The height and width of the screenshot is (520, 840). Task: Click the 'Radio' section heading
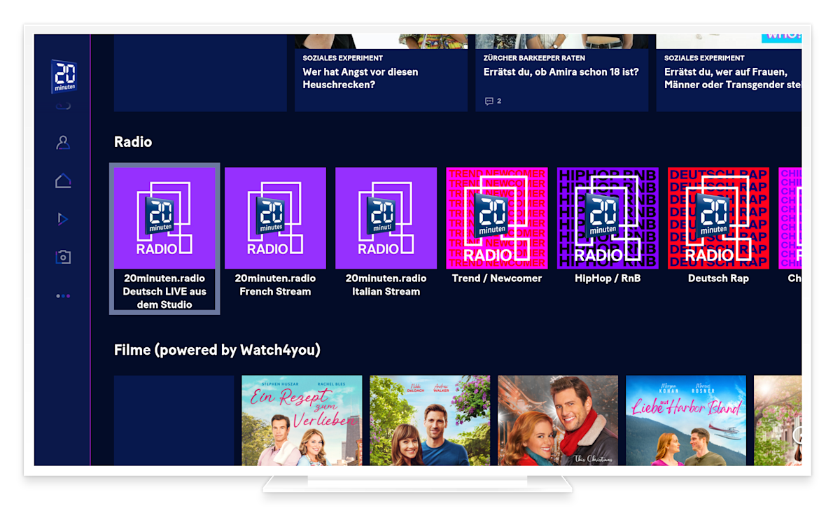[x=133, y=142]
